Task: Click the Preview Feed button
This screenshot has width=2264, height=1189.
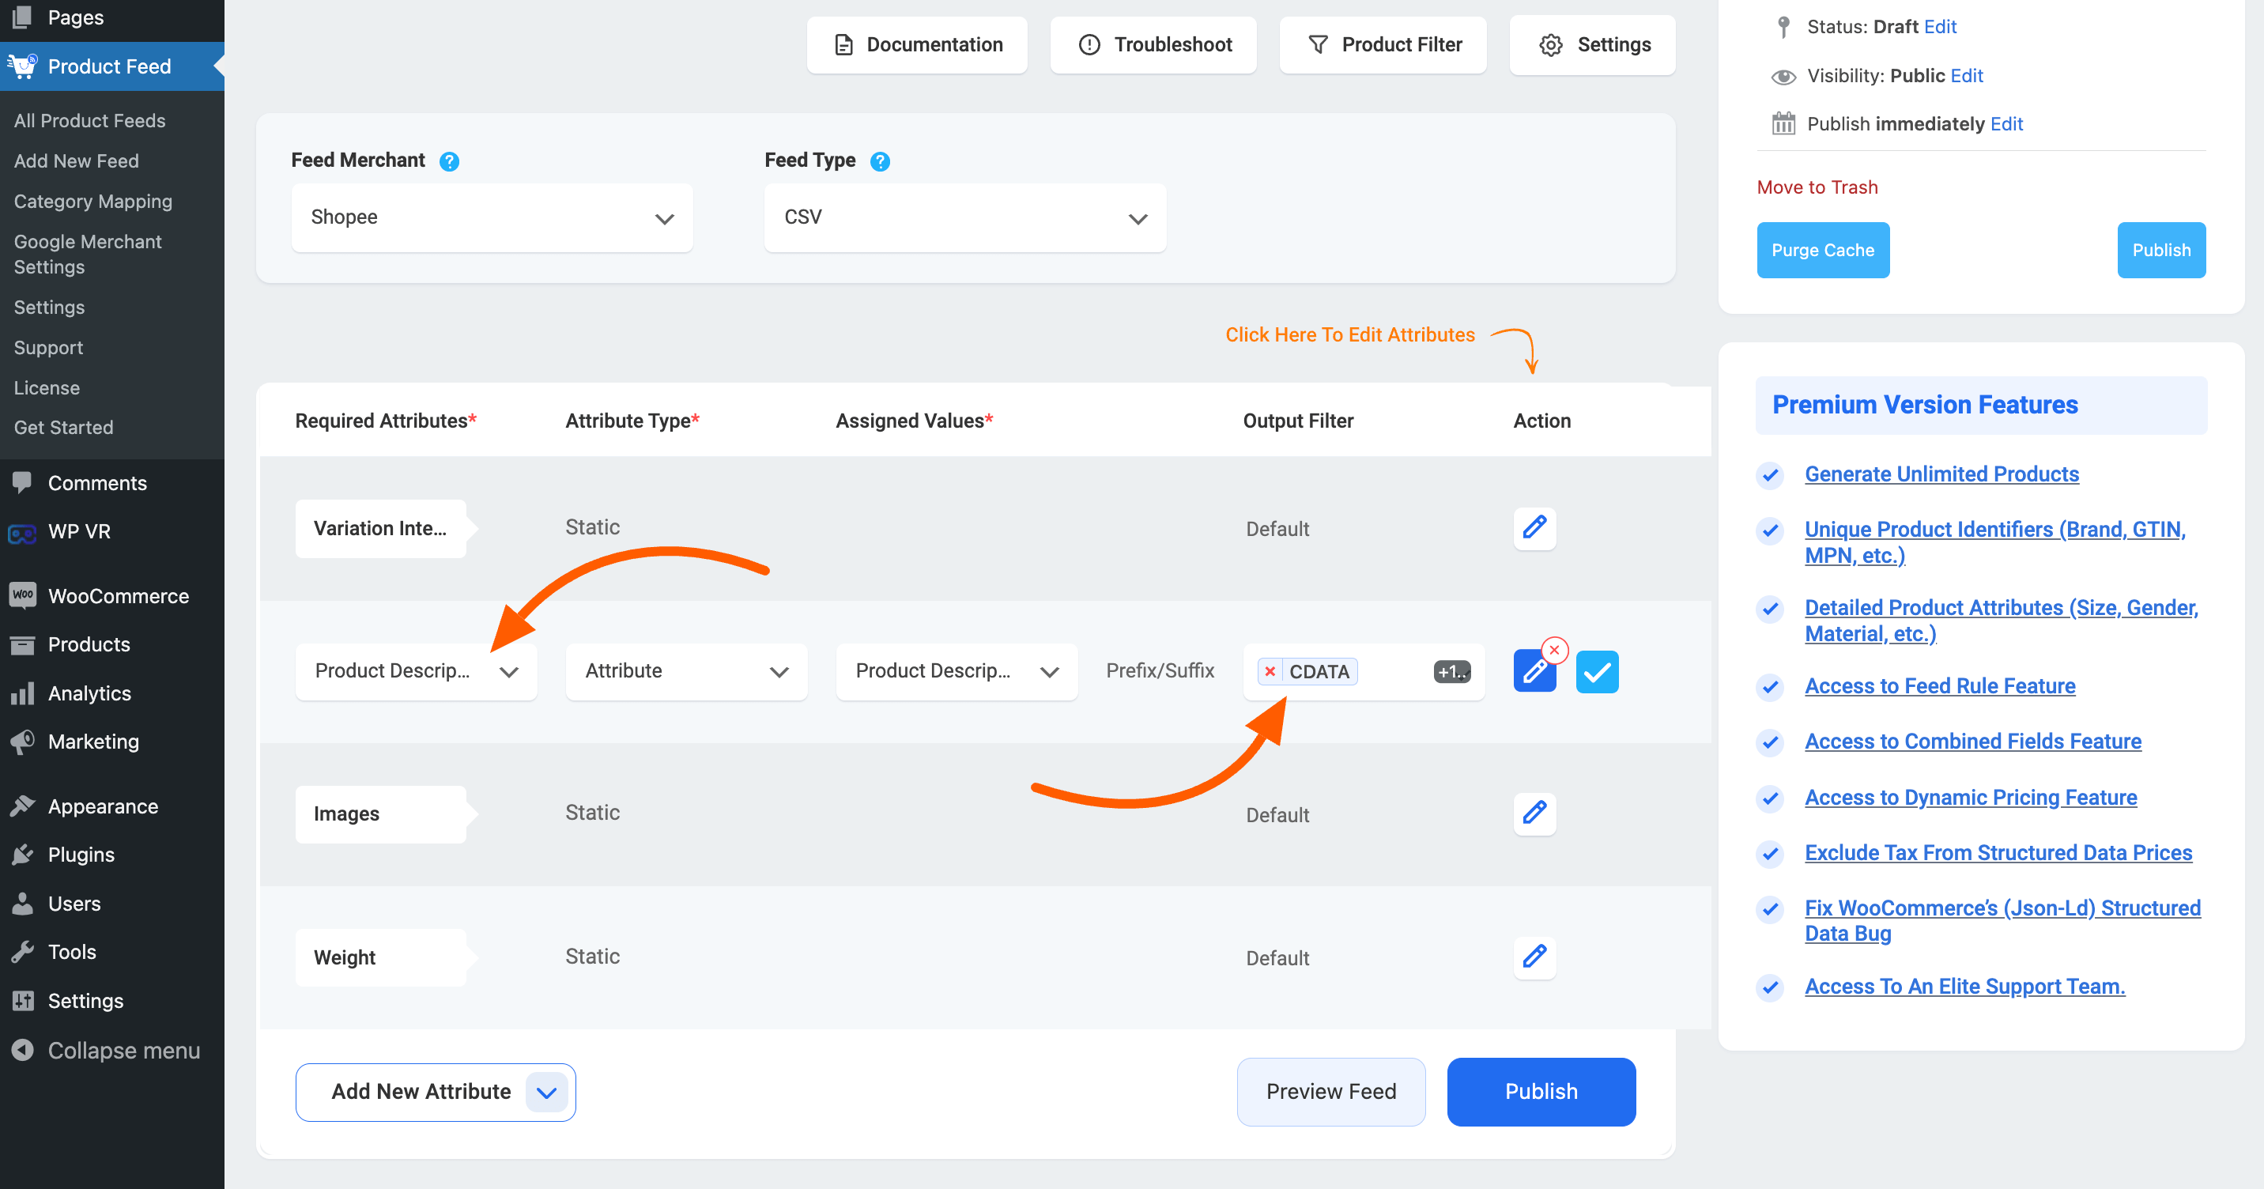Action: (x=1330, y=1092)
